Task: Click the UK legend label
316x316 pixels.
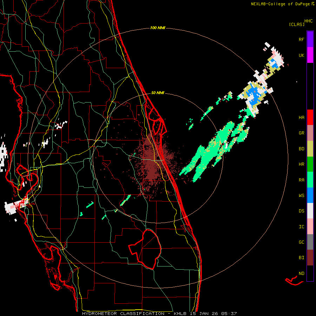Action: tap(301, 55)
